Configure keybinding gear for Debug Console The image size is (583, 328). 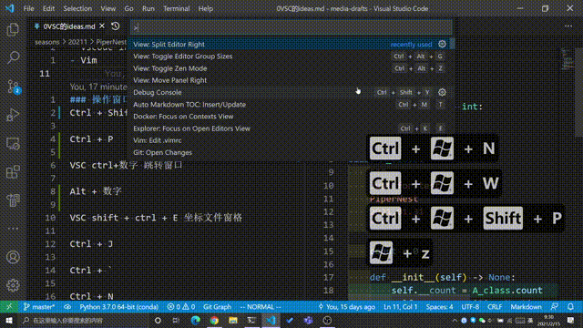tap(442, 92)
